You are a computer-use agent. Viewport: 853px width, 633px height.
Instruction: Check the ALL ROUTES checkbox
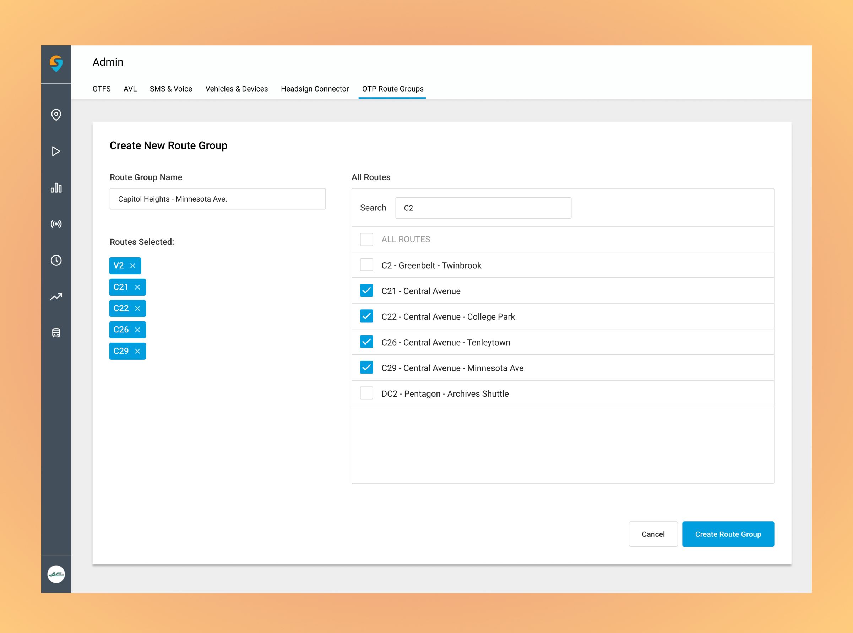pyautogui.click(x=366, y=240)
